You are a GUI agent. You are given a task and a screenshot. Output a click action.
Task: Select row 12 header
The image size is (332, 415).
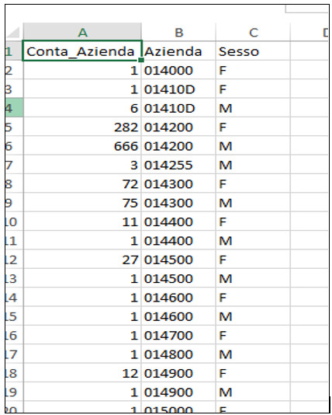(14, 260)
